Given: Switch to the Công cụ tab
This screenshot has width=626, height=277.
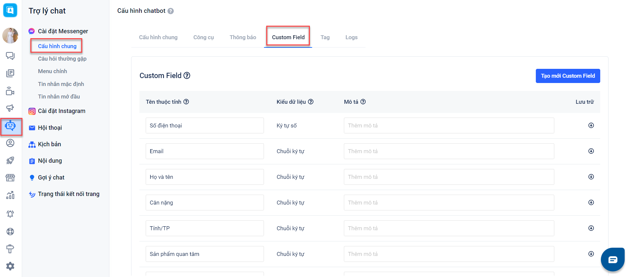Looking at the screenshot, I should (203, 38).
